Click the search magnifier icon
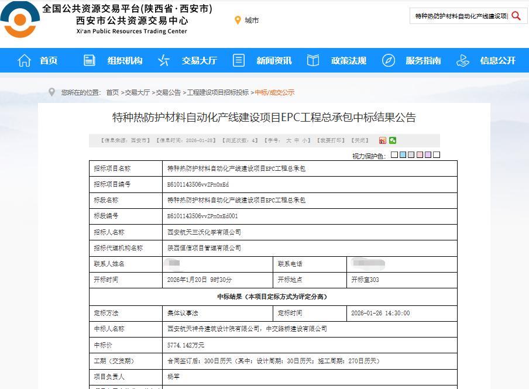Viewport: 529px width, 389px height. 516,16
